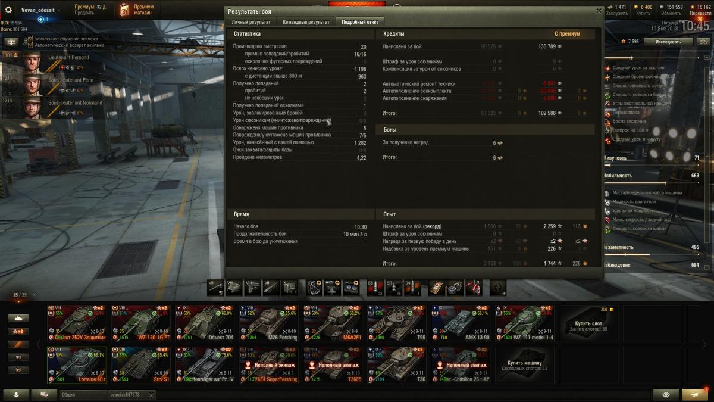Select the T95 tank
Viewport: 714px width, 402px height.
397,323
